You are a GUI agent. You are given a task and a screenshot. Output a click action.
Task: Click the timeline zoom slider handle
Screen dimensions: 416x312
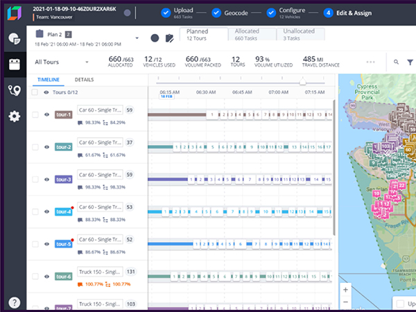point(303,82)
